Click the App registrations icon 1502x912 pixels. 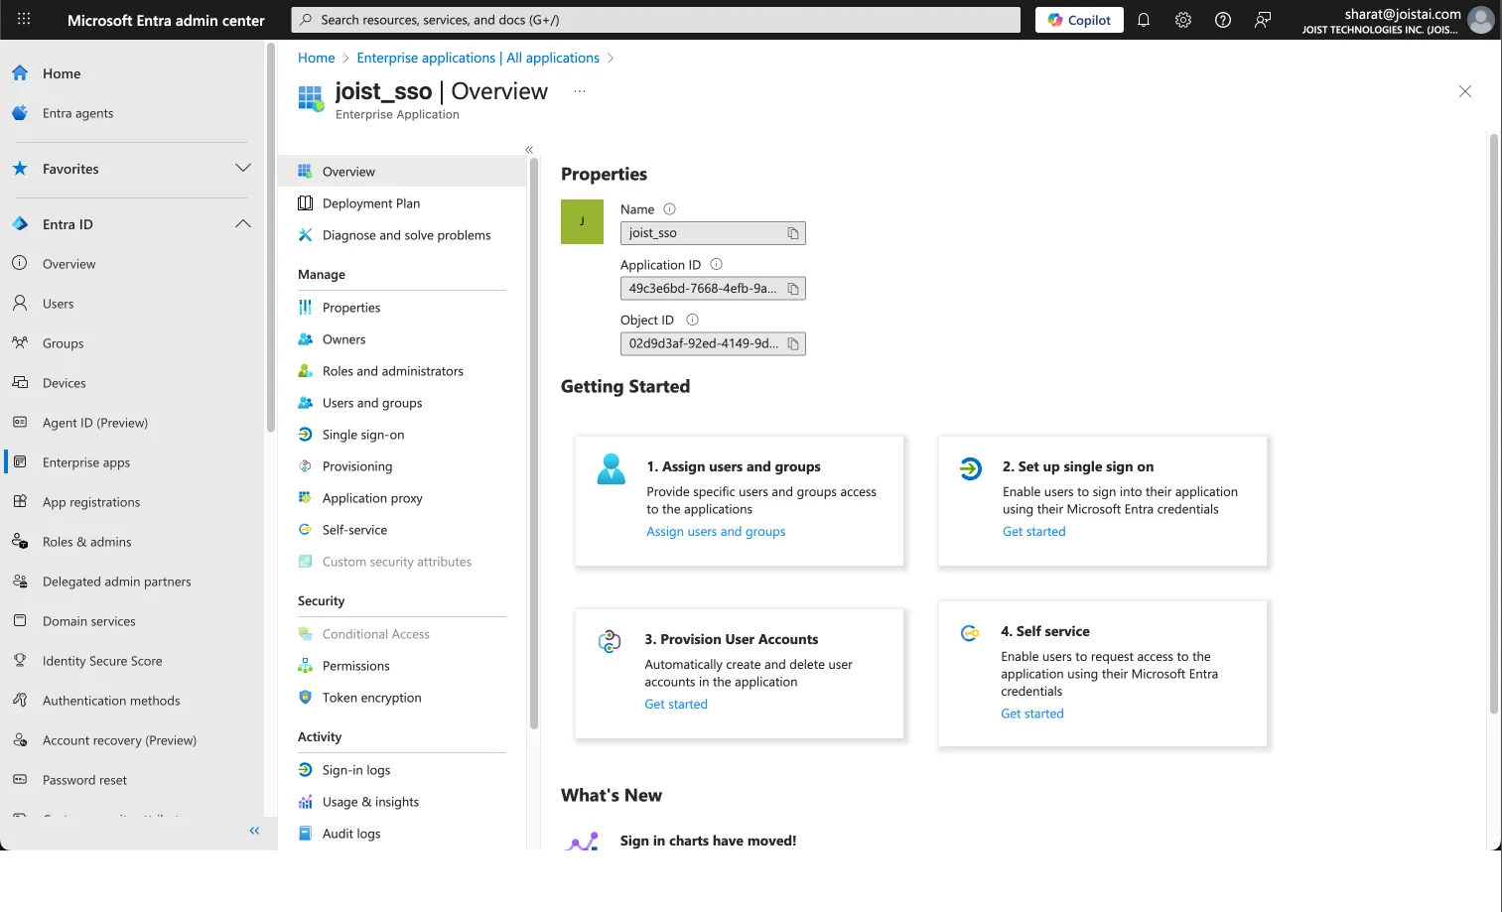pos(20,501)
